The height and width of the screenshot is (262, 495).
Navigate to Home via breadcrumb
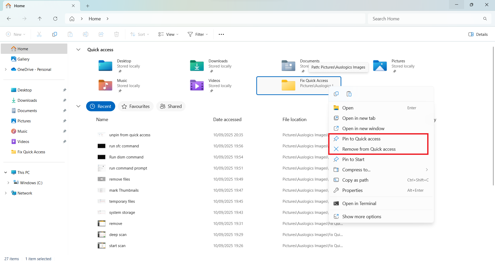coord(95,19)
